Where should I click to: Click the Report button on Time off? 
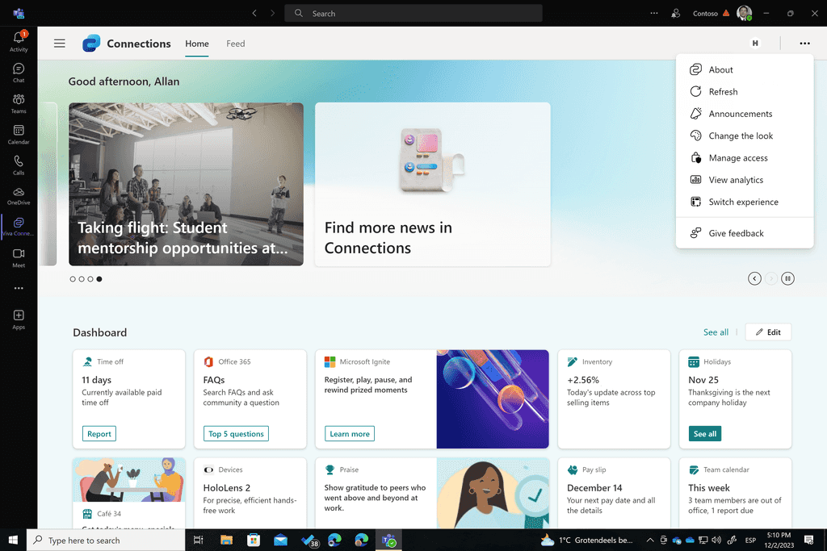coord(99,433)
